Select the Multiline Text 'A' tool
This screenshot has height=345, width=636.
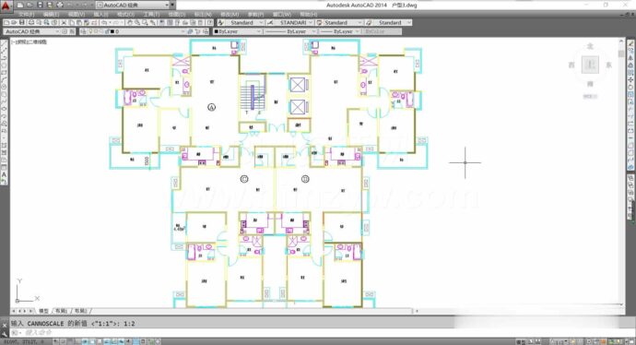click(x=5, y=174)
